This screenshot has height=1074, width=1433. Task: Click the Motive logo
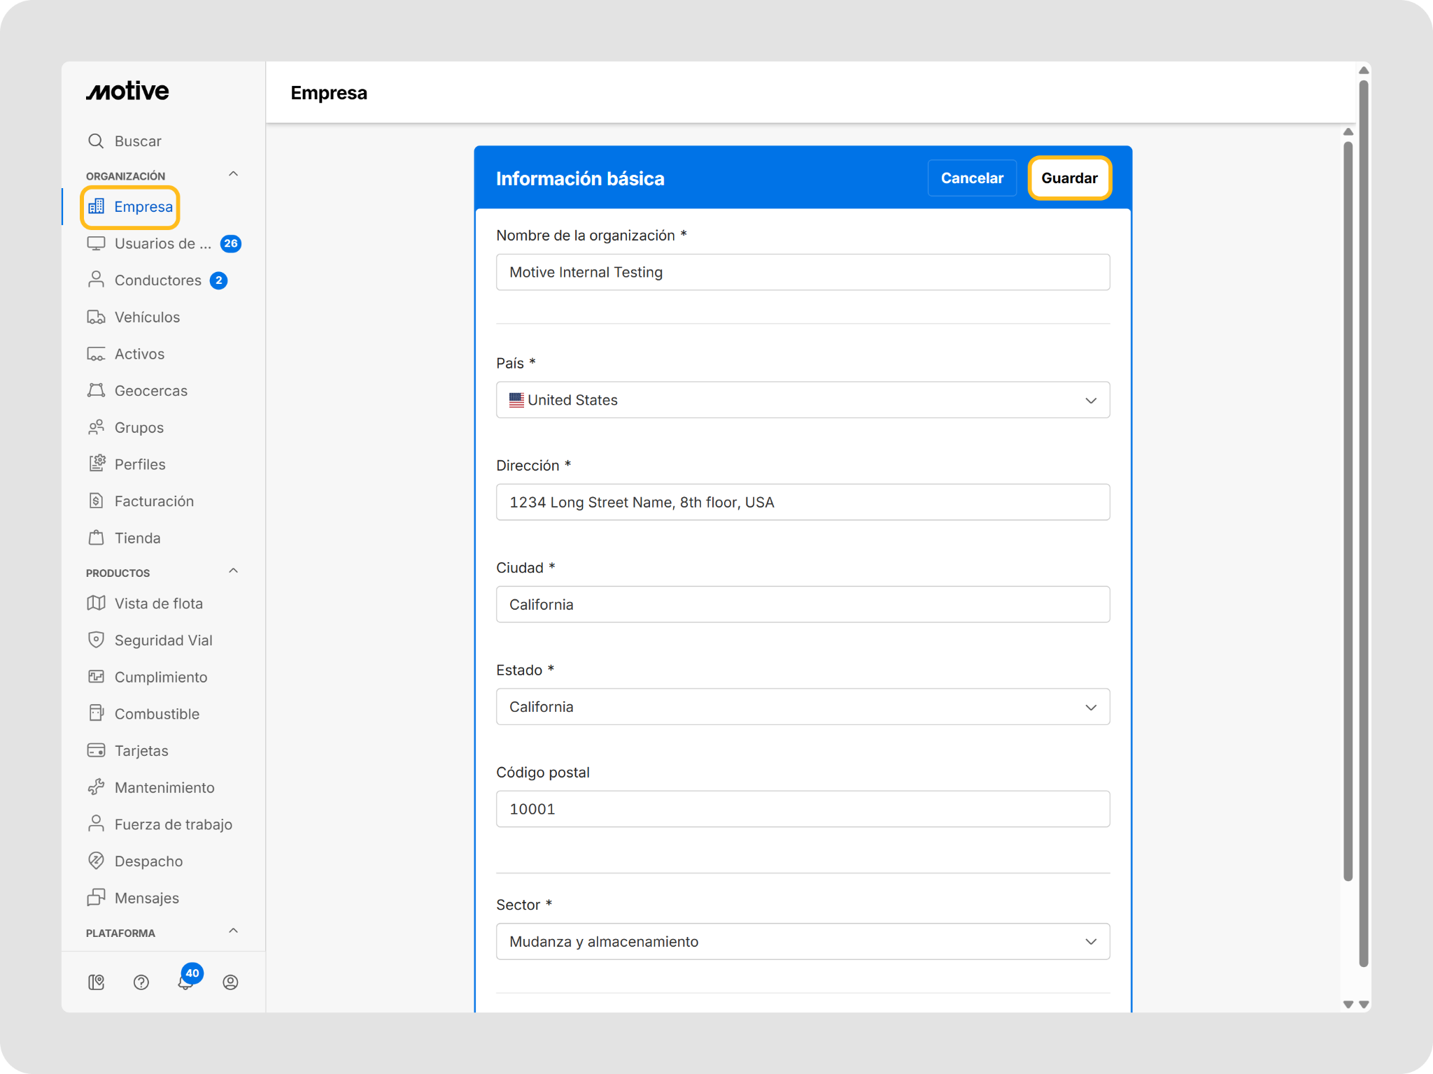pyautogui.click(x=127, y=92)
